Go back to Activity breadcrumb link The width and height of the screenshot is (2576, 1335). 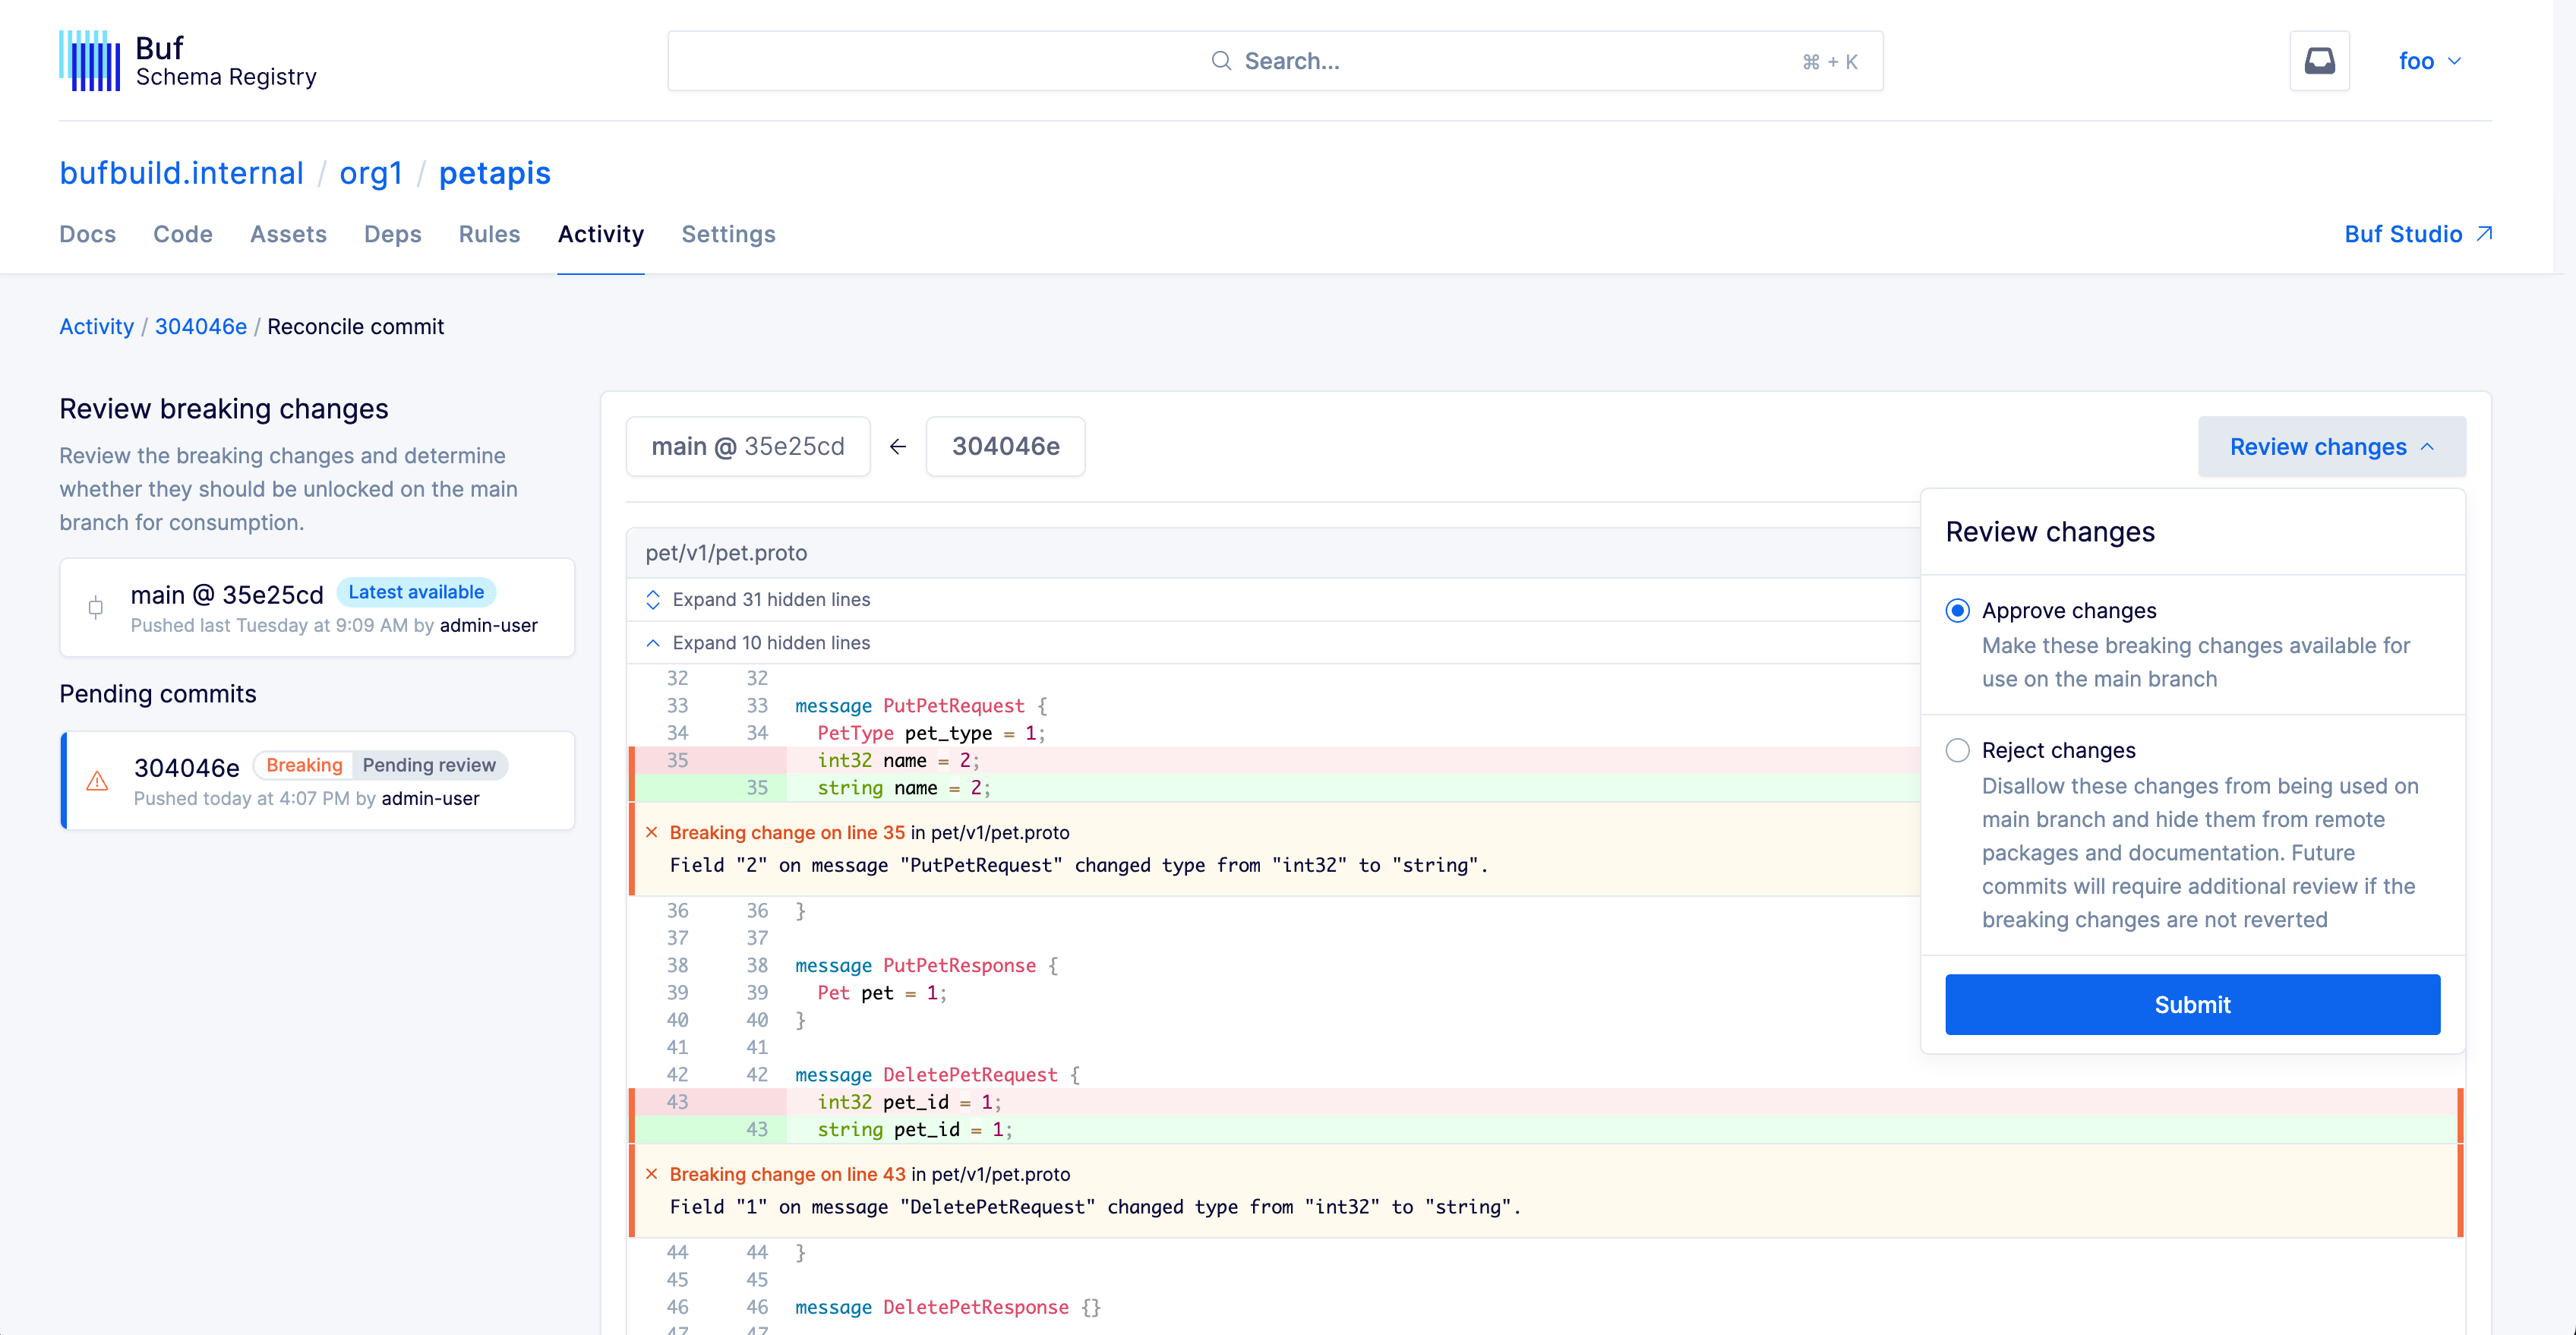[97, 327]
